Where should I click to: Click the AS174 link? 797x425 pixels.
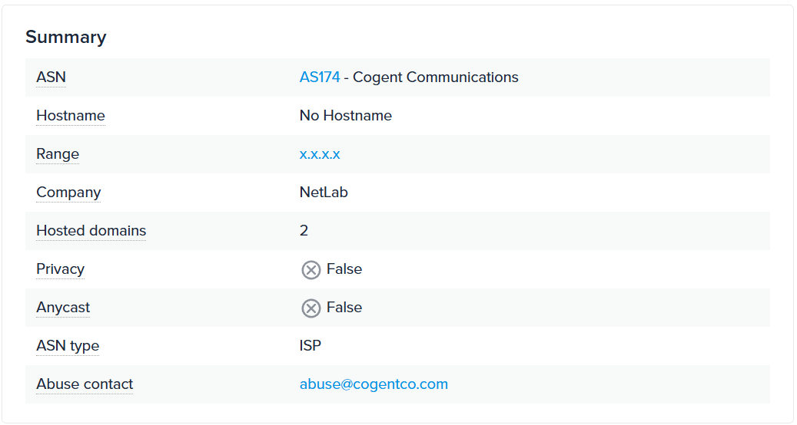point(320,77)
